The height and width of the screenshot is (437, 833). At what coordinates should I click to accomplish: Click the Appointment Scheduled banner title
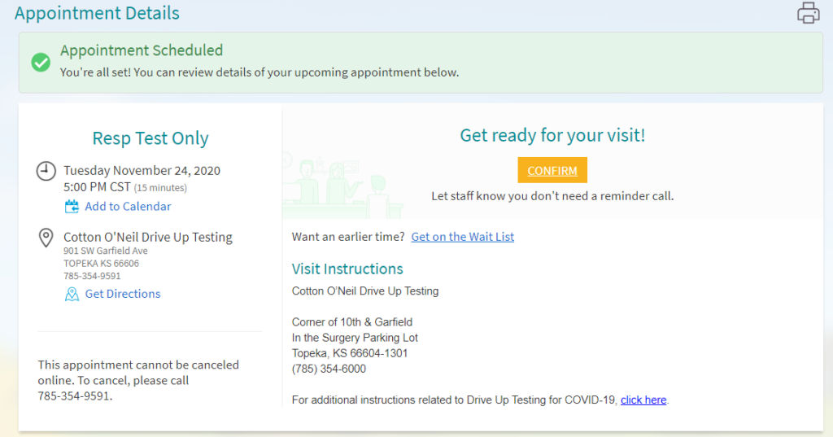coord(142,51)
